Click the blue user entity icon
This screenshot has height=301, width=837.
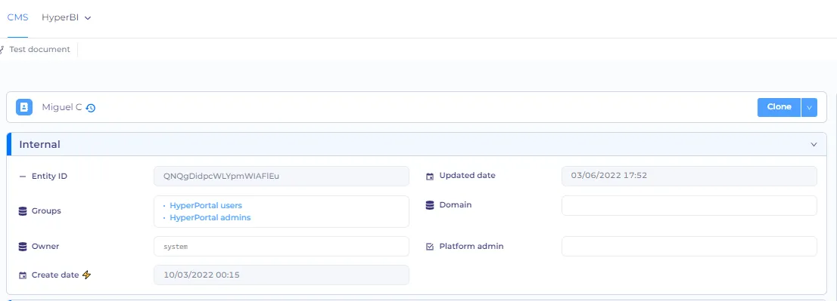click(24, 107)
